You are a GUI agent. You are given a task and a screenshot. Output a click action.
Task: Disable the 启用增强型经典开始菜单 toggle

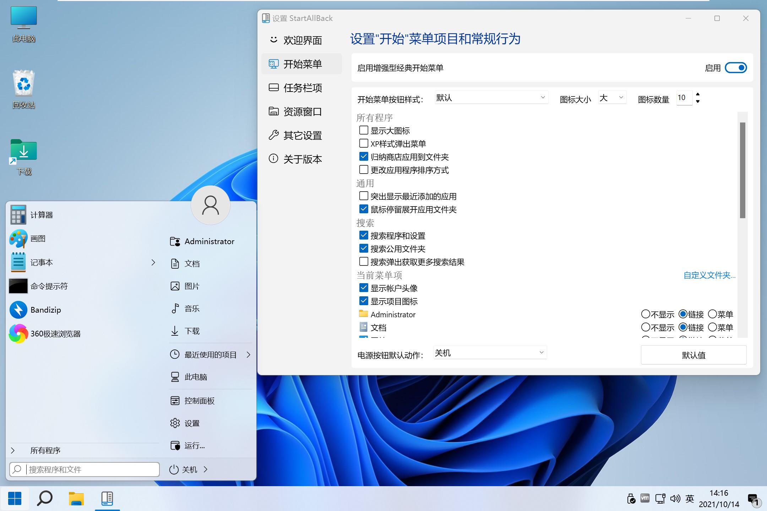tap(736, 67)
